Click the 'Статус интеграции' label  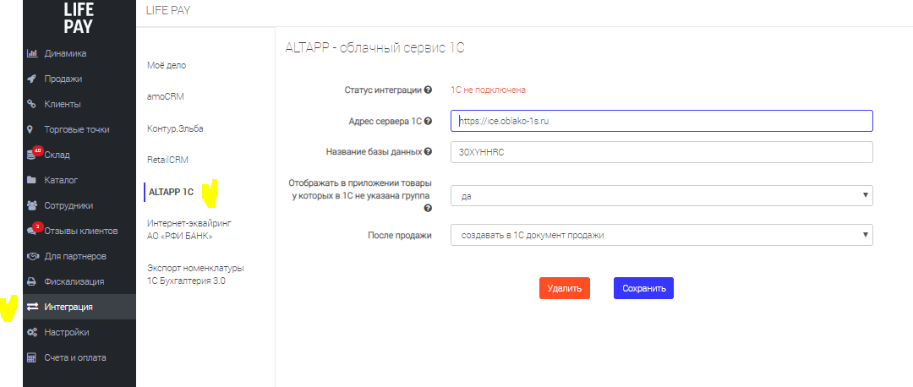click(x=384, y=90)
